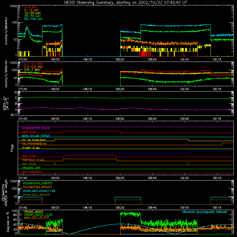This screenshot has height=237, width=237.
Task: Select the BAD_PACKETS flag label
Action: (x=32, y=172)
